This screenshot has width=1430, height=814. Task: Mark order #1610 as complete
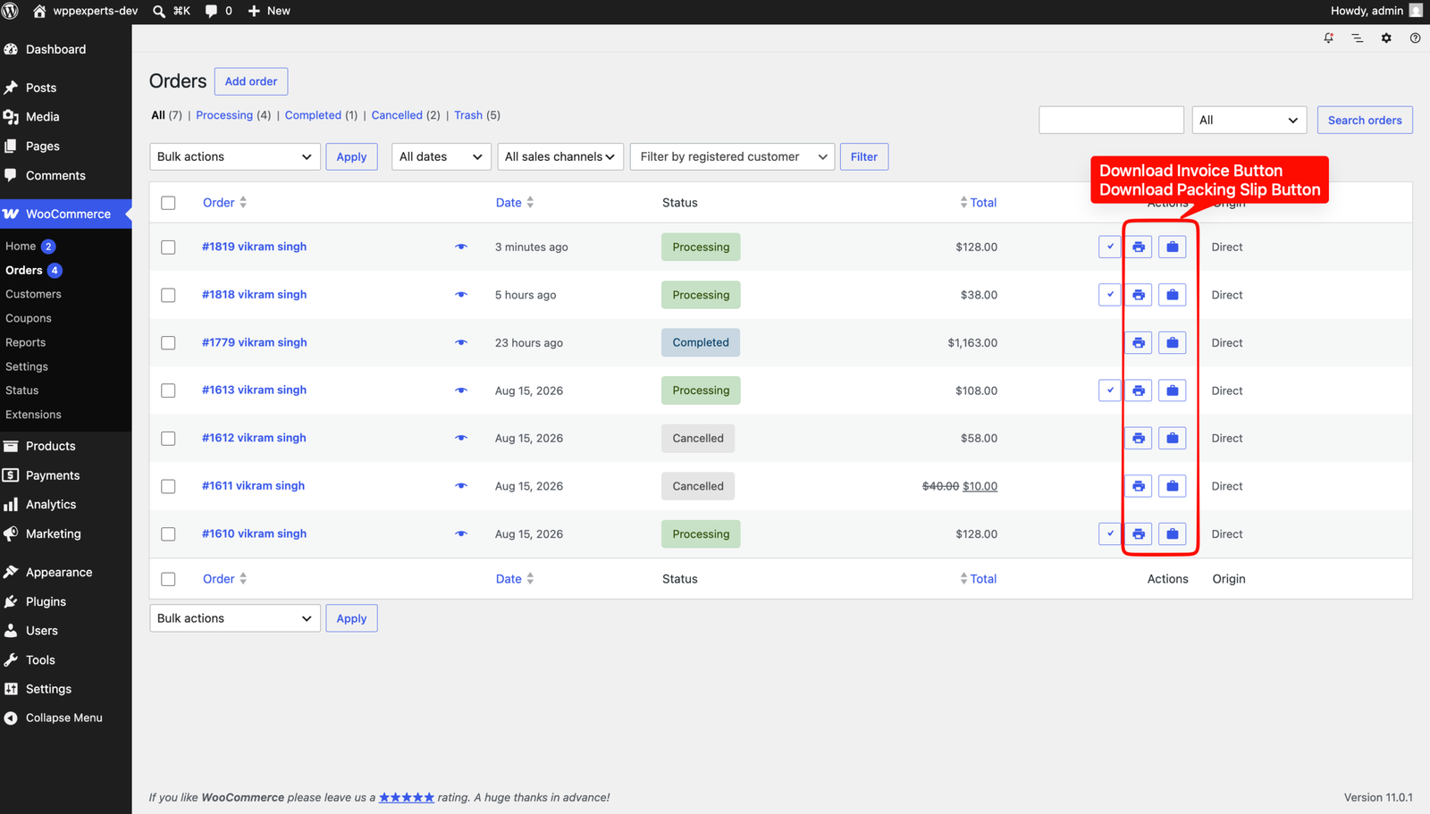1109,533
